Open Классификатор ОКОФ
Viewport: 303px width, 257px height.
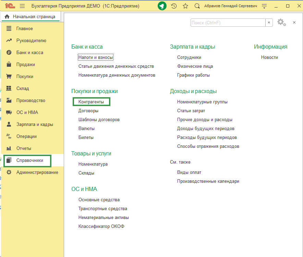tap(101, 226)
